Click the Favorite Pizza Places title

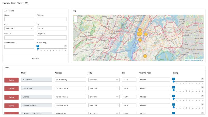pyautogui.click(x=13, y=3)
